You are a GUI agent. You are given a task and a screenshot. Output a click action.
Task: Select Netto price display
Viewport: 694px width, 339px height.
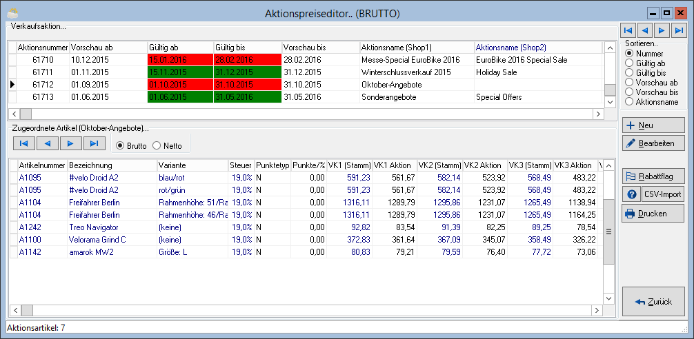coord(166,145)
